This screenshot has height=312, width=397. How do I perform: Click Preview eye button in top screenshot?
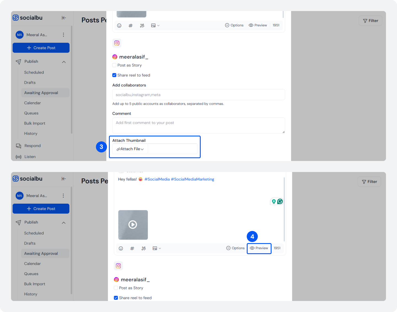258,25
